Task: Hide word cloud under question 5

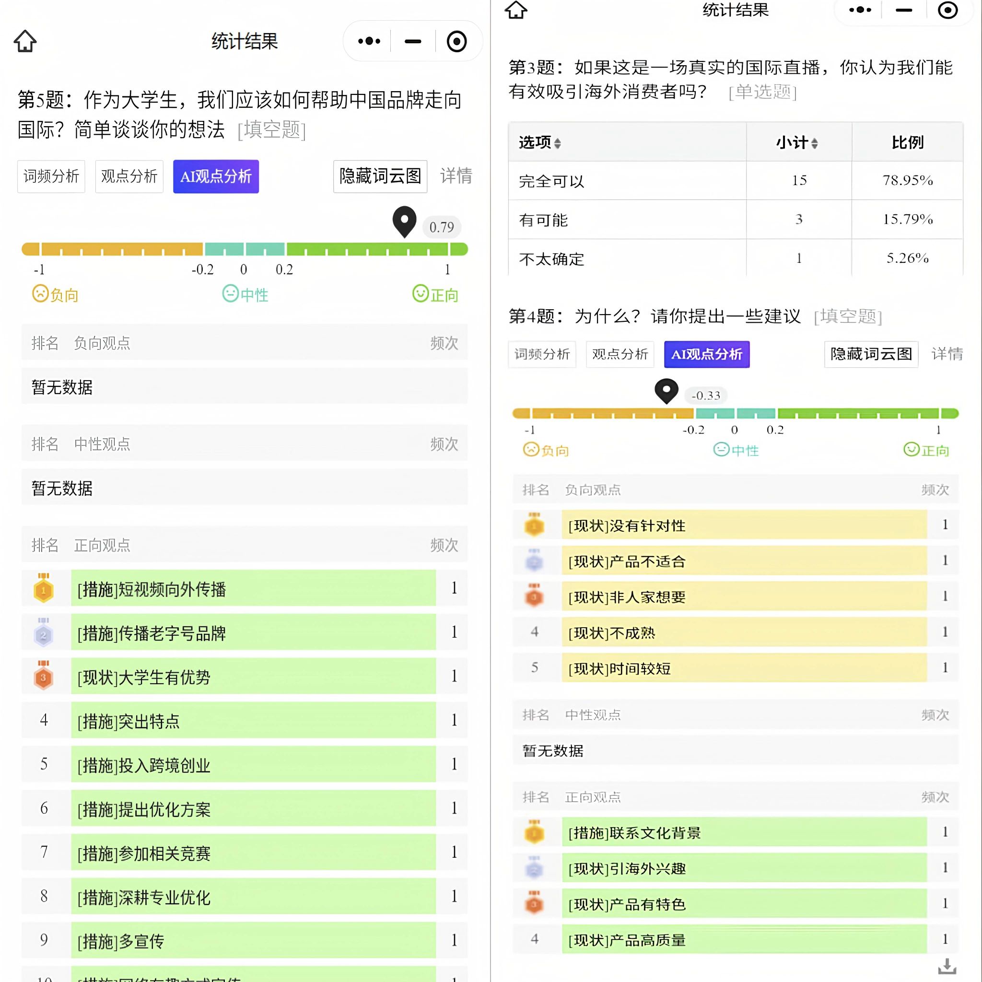Action: point(380,176)
